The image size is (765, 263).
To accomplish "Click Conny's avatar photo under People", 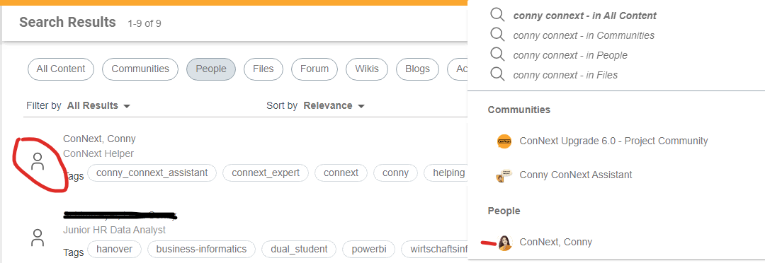I will (505, 242).
